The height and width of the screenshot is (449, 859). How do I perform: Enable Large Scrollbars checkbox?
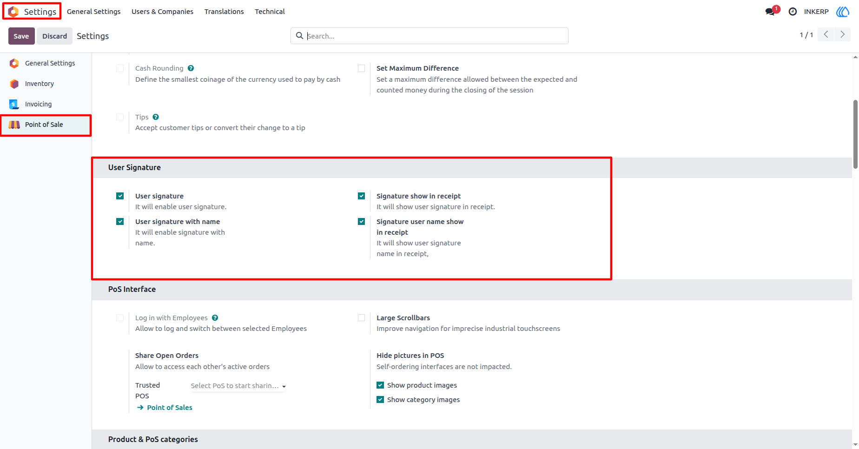pyautogui.click(x=361, y=318)
